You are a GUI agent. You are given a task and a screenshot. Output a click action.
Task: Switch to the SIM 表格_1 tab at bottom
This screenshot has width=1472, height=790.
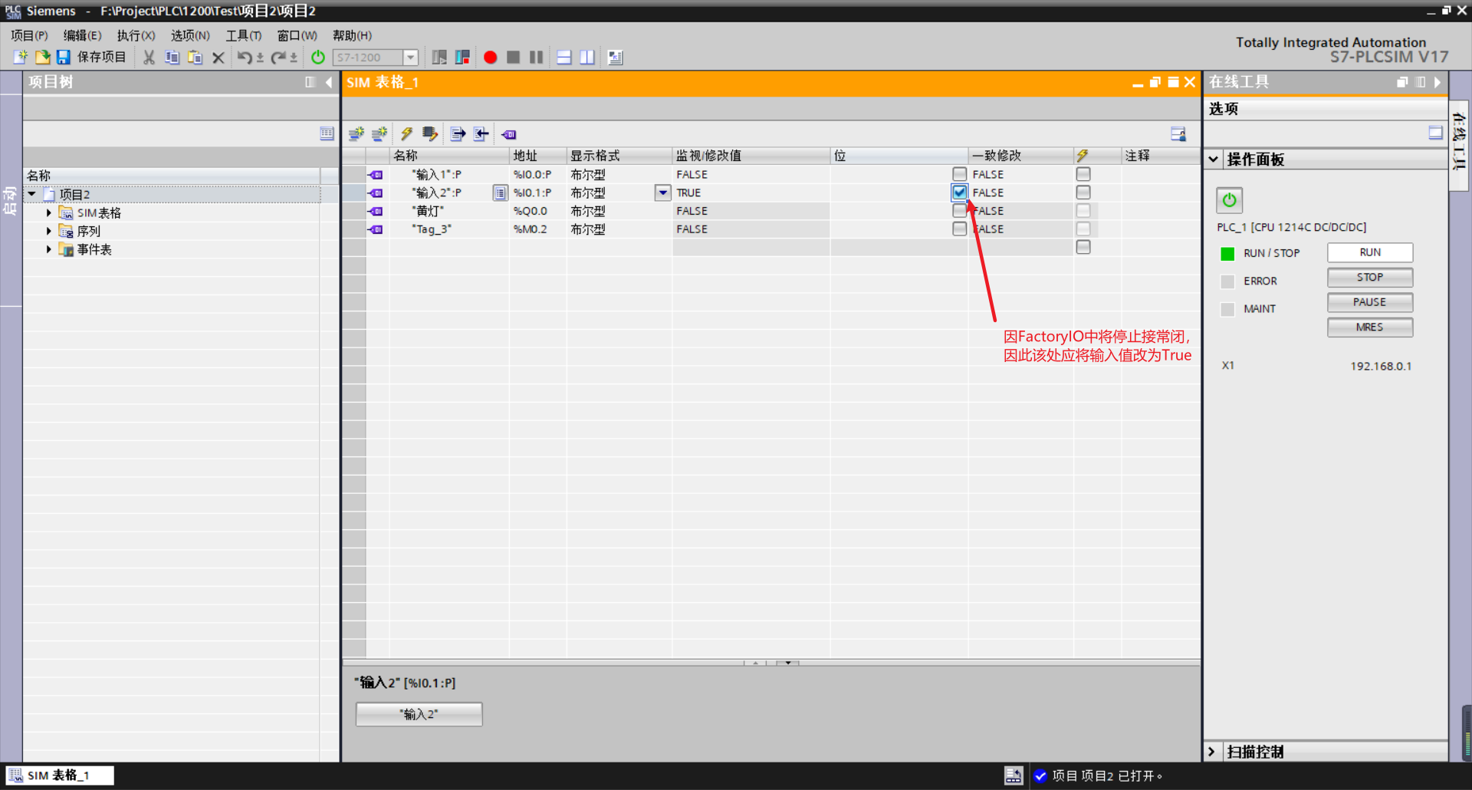[x=59, y=775]
